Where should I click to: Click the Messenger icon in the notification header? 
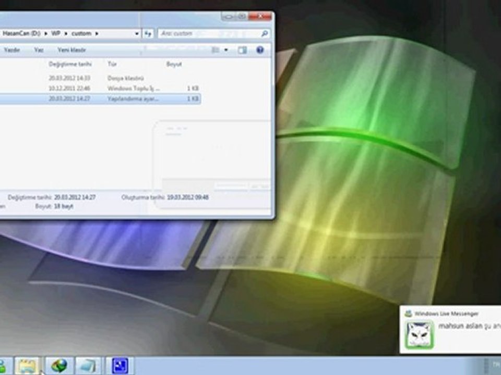408,314
